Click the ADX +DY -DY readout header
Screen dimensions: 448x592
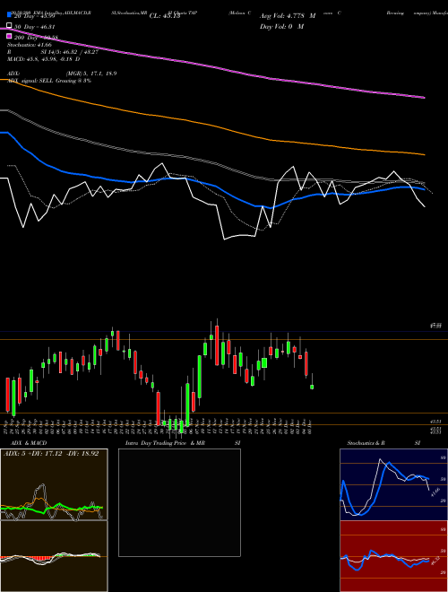51,453
